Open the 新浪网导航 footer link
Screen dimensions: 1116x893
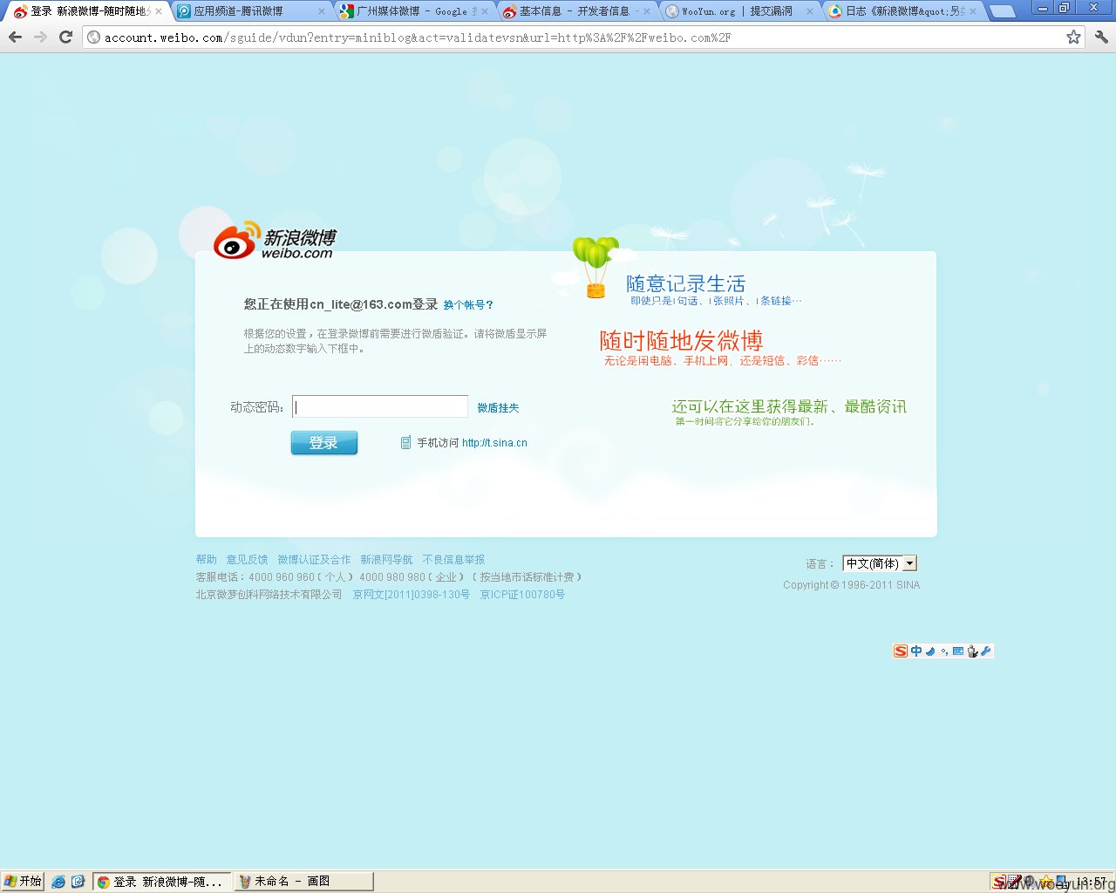tap(386, 560)
